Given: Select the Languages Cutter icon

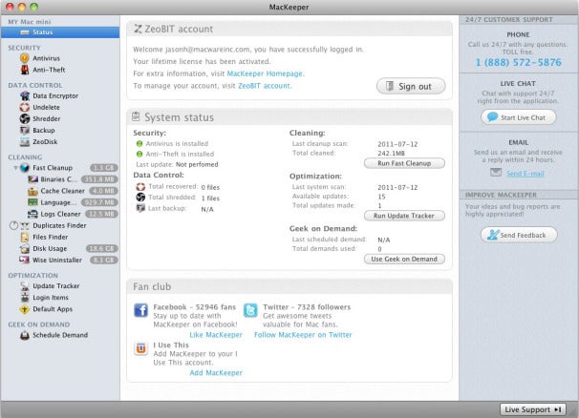Looking at the screenshot, I should coord(32,202).
